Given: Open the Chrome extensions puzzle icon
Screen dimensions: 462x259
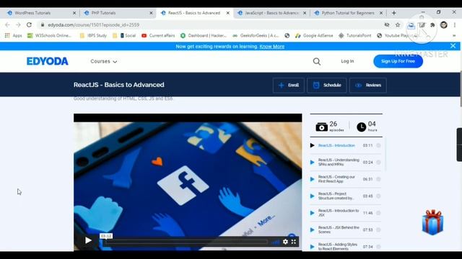Looking at the screenshot, I should 432,25.
